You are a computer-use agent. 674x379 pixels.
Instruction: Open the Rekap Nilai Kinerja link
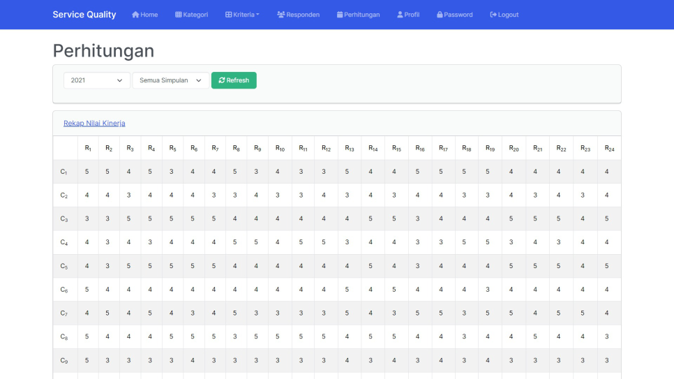tap(94, 123)
